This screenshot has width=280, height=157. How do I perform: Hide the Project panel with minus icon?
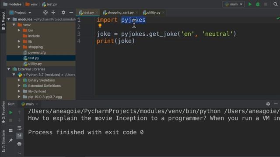click(x=71, y=13)
